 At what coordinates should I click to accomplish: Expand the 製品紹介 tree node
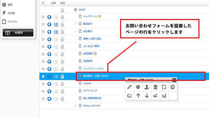click(x=76, y=24)
